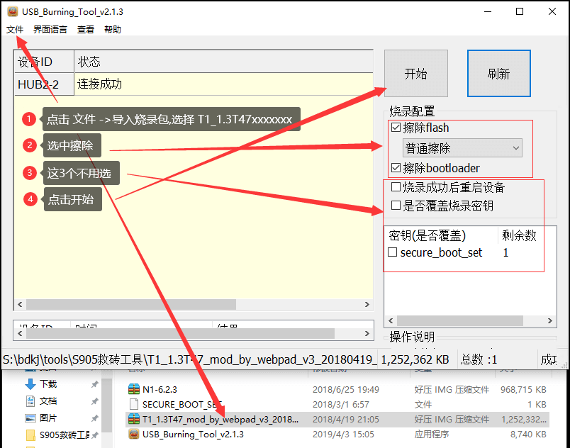
Task: Click the 总数 :1 status bar entry
Action: [x=479, y=359]
